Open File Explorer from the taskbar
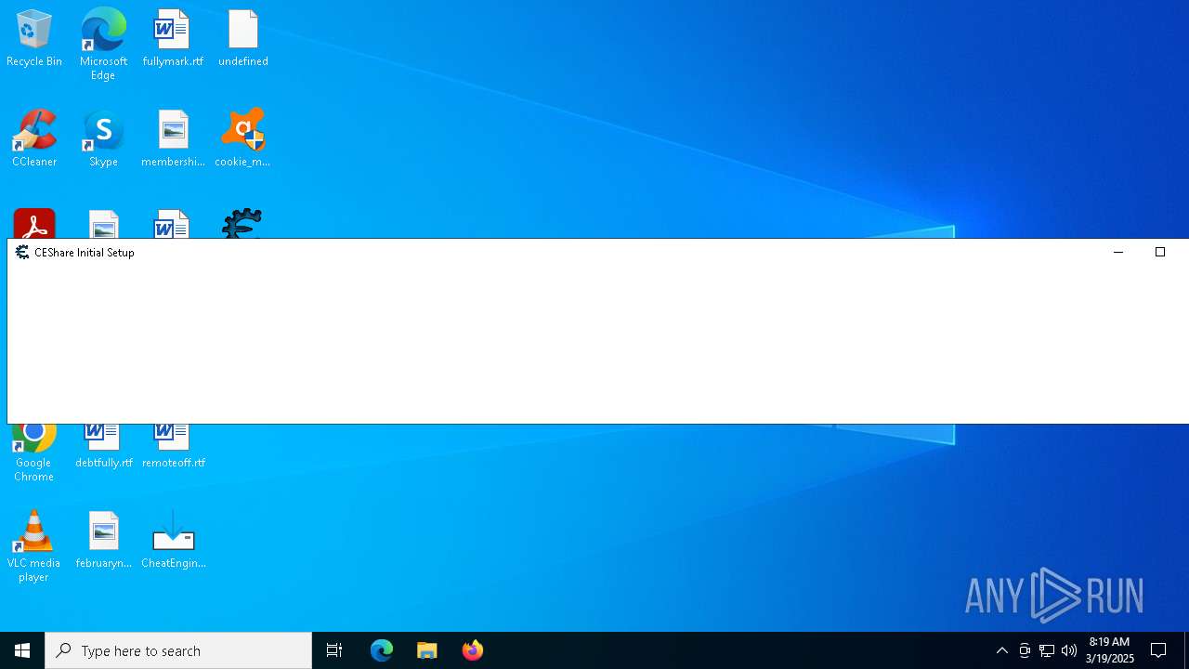1189x669 pixels. tap(427, 650)
